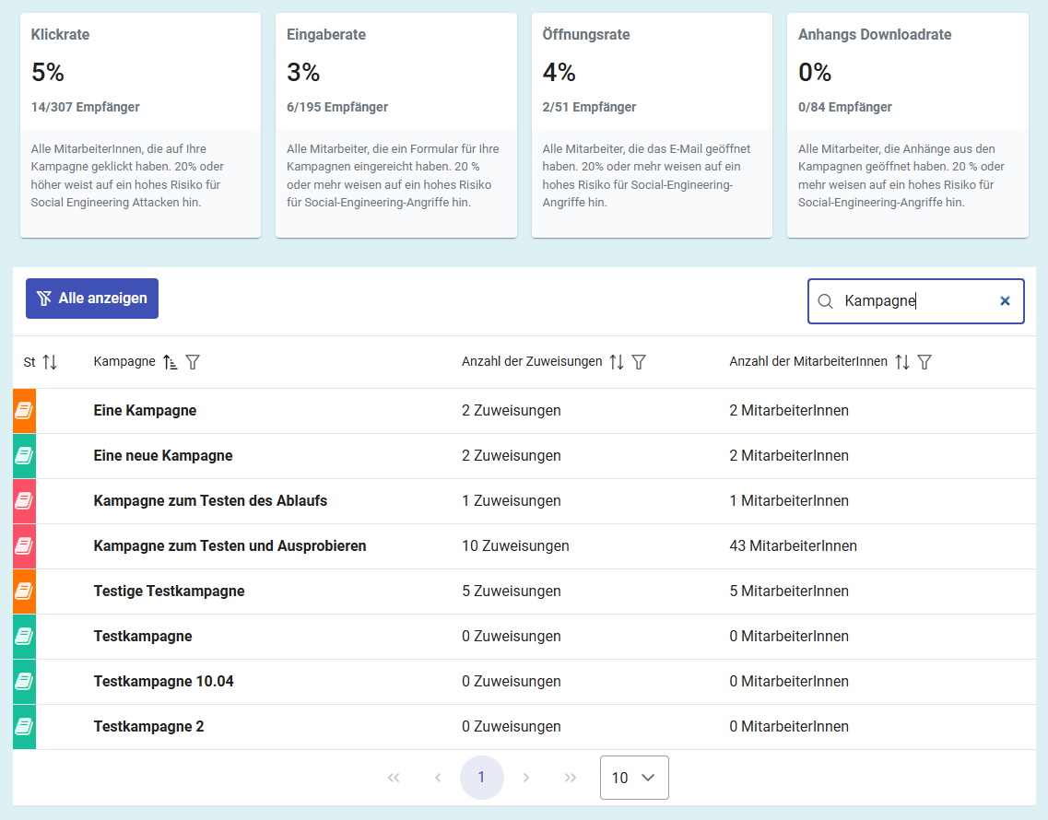Open the Testige Testkampagne campaign row

(169, 592)
